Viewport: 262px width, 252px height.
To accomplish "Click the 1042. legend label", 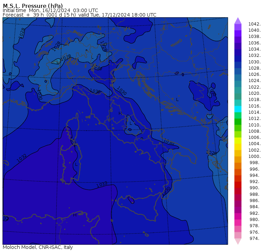I will pos(254,24).
